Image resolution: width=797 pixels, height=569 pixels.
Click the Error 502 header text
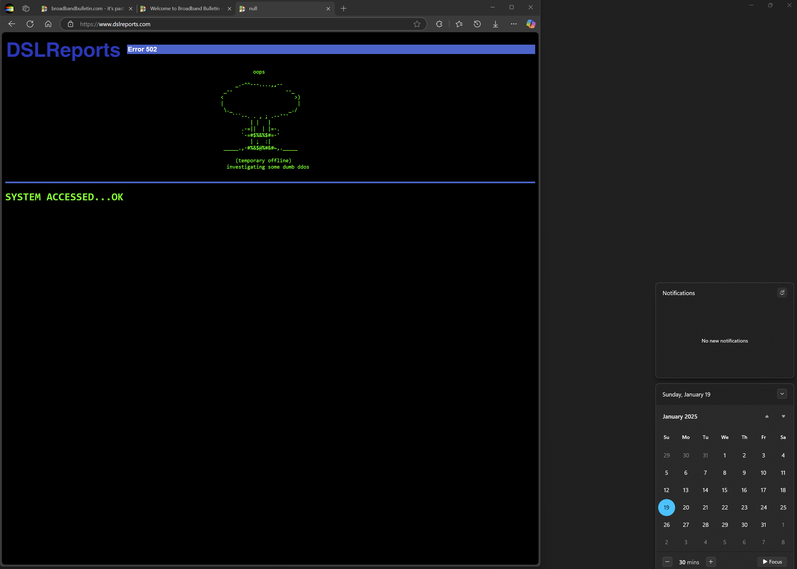(142, 49)
